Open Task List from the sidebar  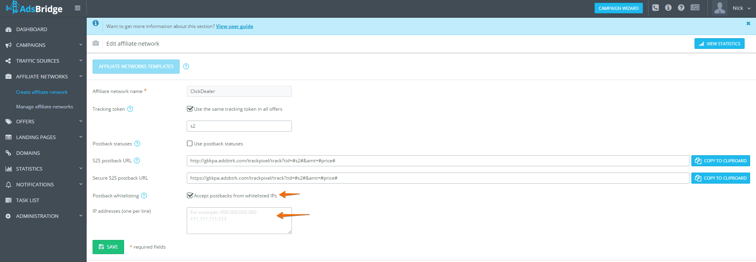[28, 201]
